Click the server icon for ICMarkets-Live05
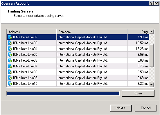 [10, 55]
